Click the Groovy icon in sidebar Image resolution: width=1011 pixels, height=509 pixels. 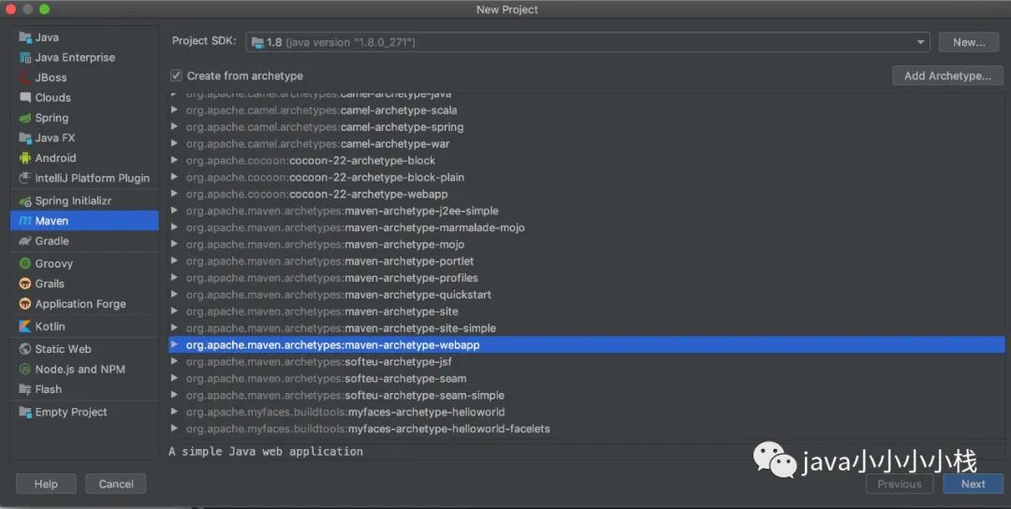click(25, 264)
